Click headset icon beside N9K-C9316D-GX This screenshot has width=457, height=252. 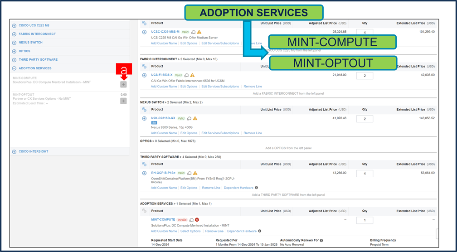point(189,118)
